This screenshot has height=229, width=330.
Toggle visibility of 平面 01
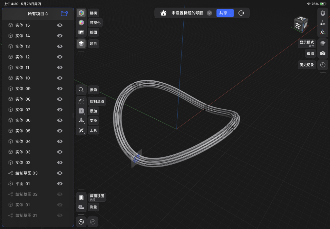[60, 184]
